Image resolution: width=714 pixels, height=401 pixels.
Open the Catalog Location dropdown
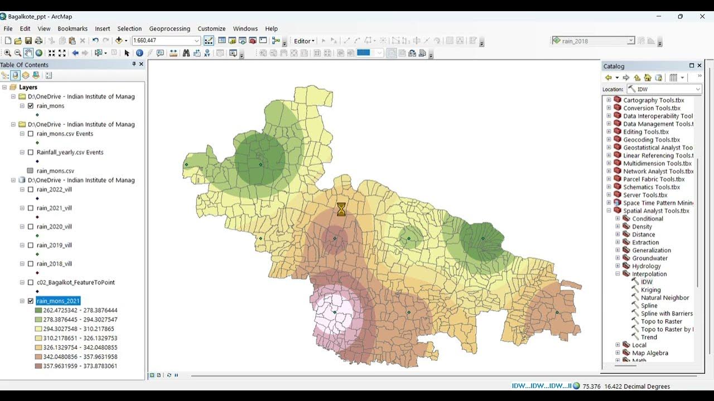click(697, 89)
